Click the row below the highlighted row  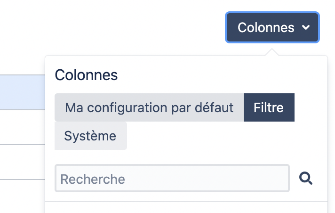click(x=22, y=127)
